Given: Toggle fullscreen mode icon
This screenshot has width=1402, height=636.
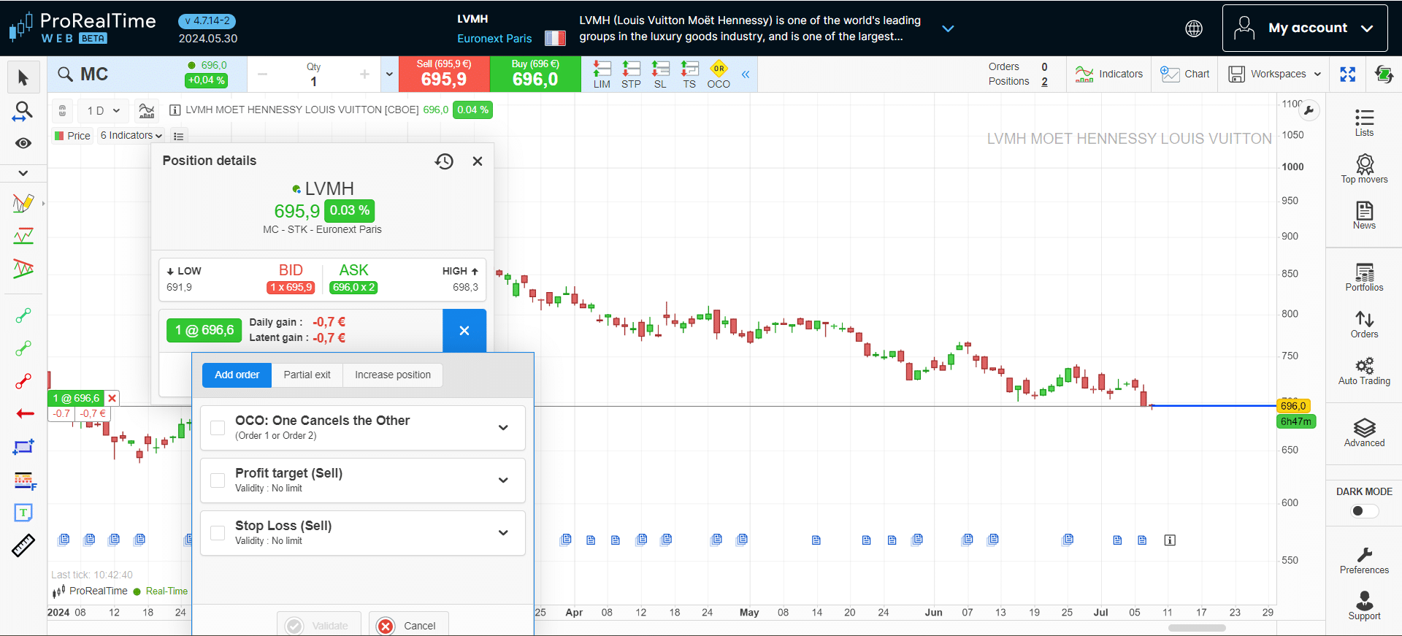Looking at the screenshot, I should pyautogui.click(x=1347, y=74).
